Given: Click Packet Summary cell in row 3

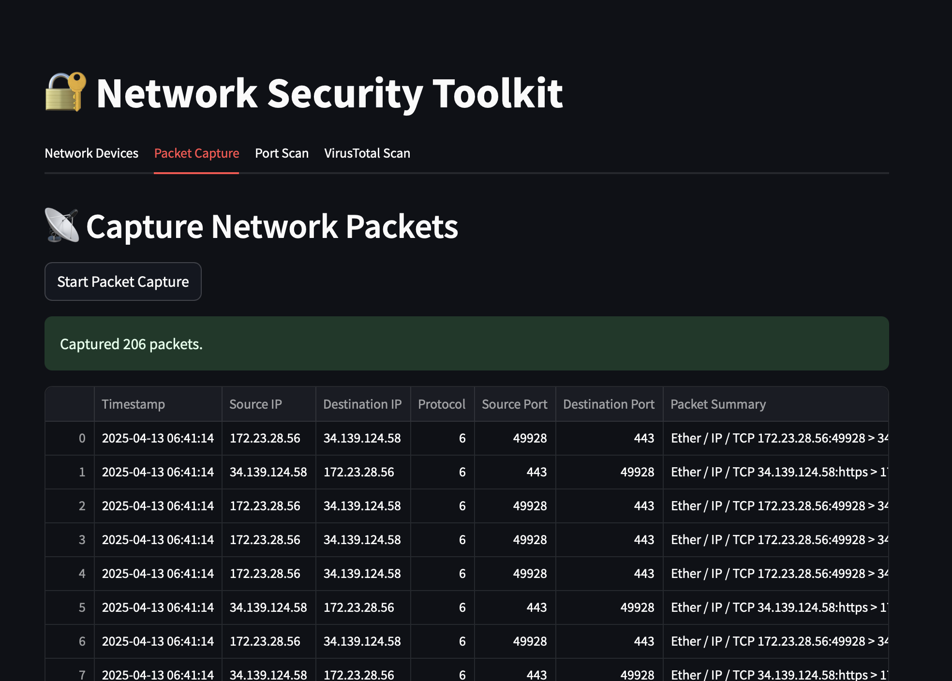Looking at the screenshot, I should coord(775,540).
